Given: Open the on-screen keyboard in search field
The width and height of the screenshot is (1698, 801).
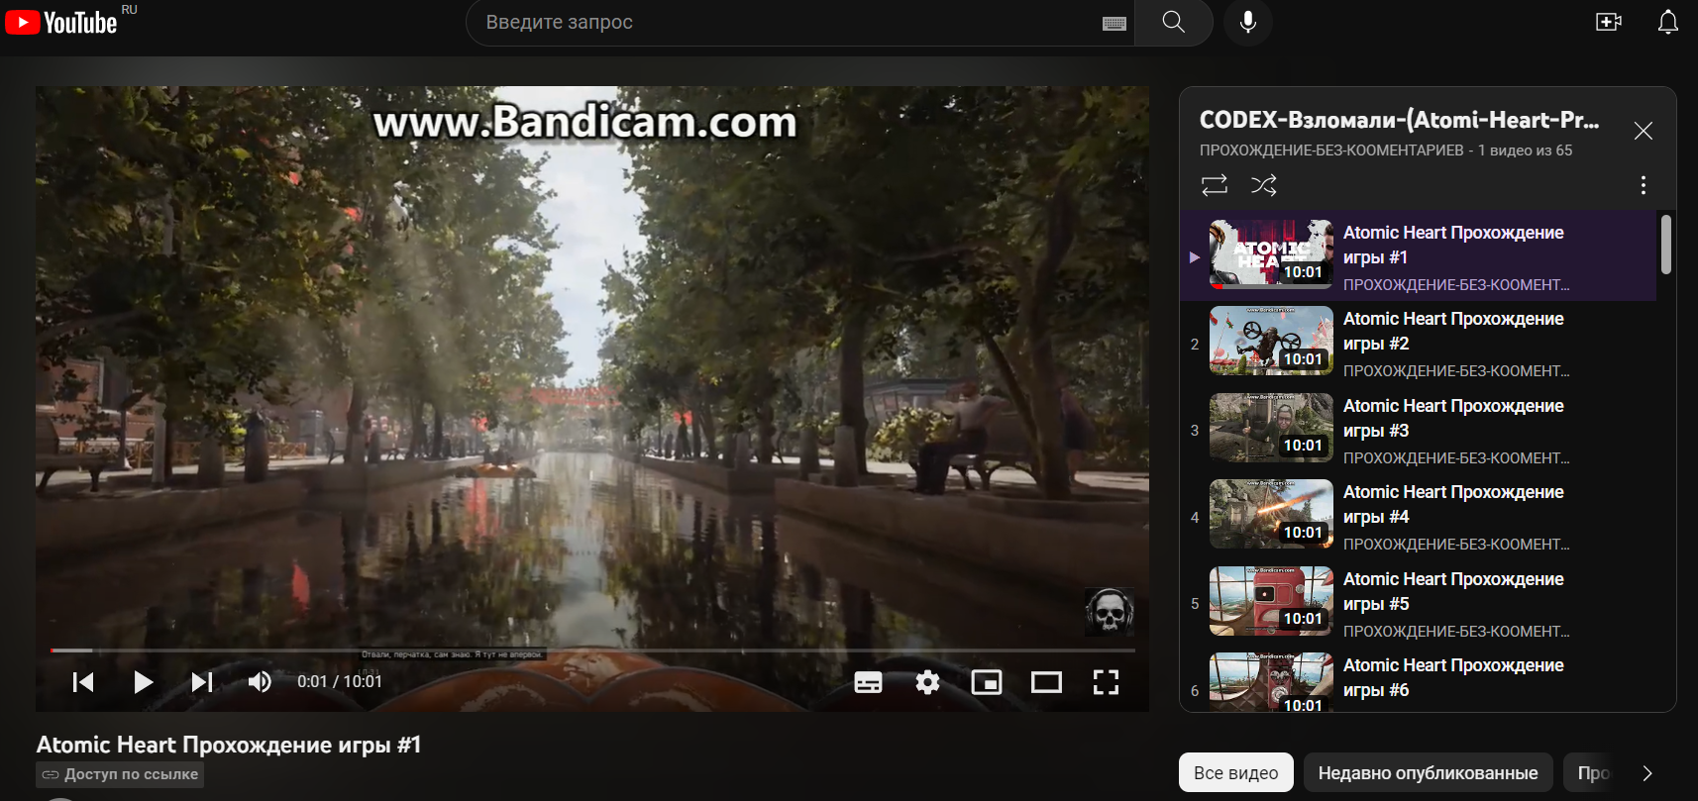Looking at the screenshot, I should [x=1114, y=23].
